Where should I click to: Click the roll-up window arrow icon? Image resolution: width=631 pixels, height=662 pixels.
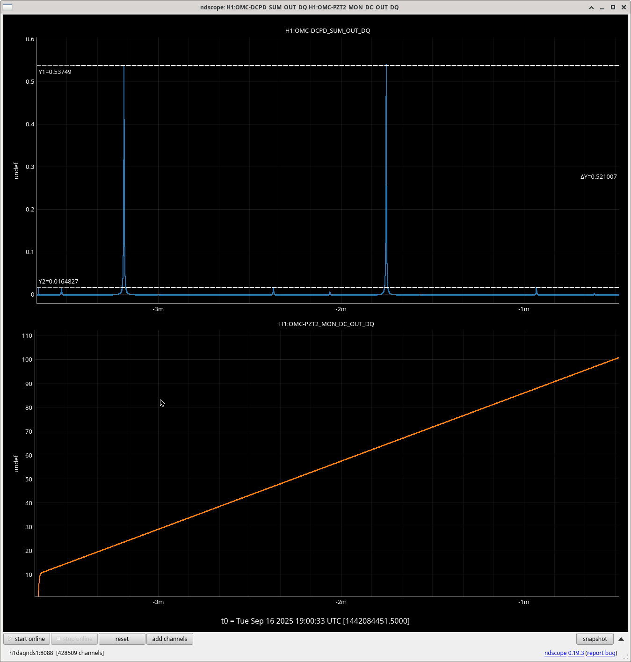pyautogui.click(x=591, y=7)
